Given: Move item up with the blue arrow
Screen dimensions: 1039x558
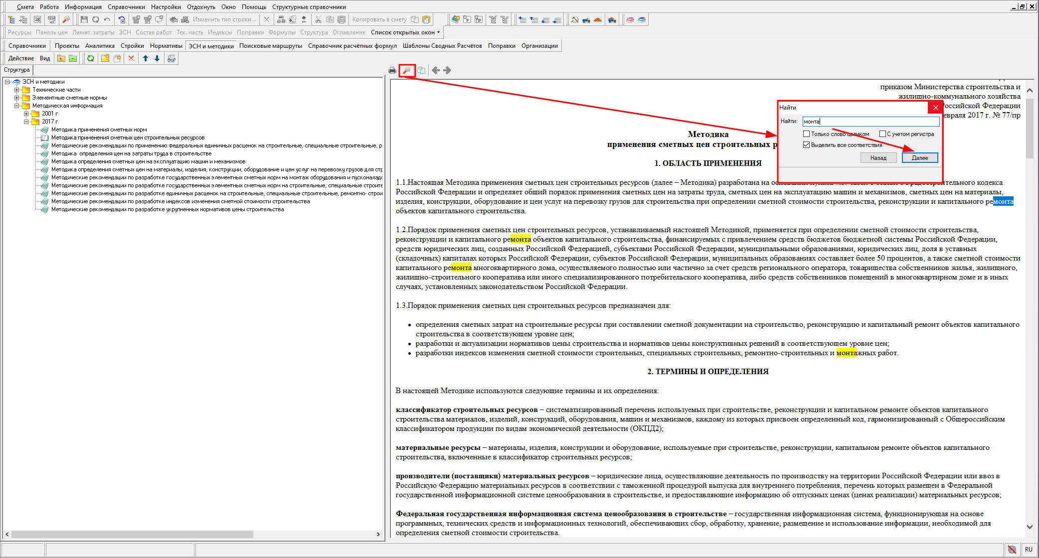Looking at the screenshot, I should click(x=146, y=58).
